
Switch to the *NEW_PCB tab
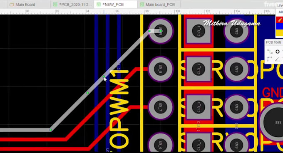pyautogui.click(x=116, y=4)
